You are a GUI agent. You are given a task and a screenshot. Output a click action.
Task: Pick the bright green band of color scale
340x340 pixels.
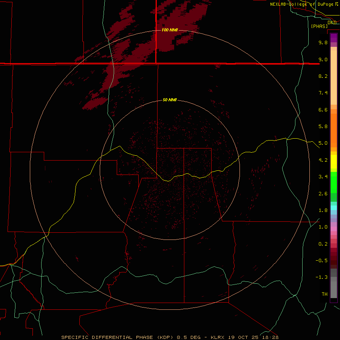point(334,182)
